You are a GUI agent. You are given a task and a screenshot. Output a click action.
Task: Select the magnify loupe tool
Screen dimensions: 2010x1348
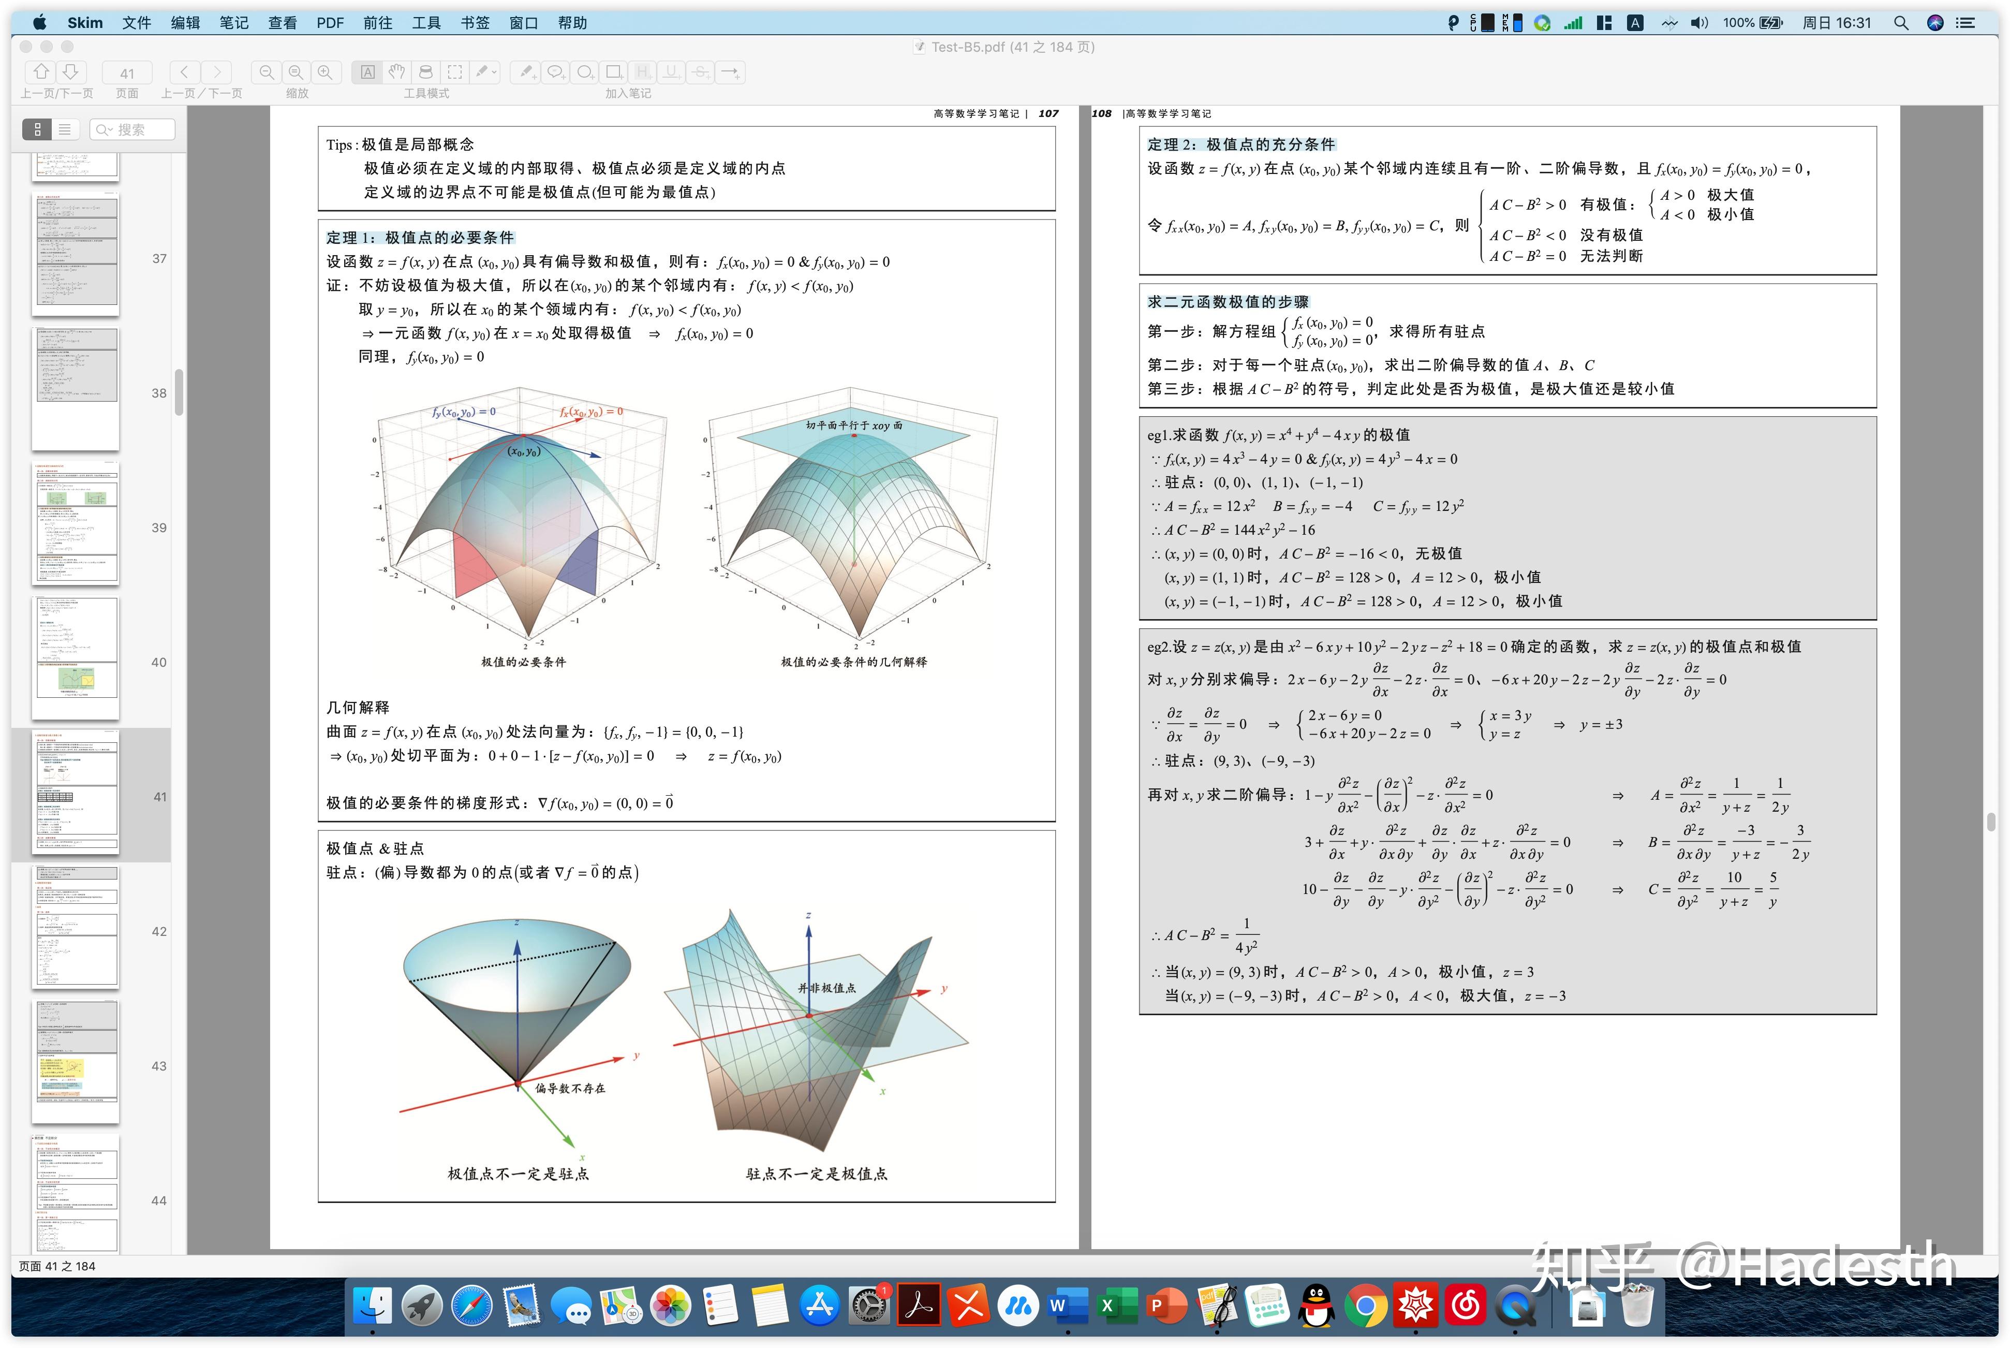coord(426,72)
